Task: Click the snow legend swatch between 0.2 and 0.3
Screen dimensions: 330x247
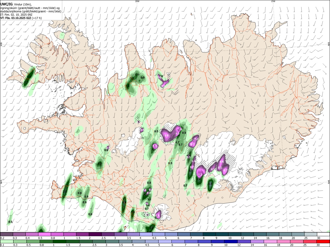Action: coord(6,234)
